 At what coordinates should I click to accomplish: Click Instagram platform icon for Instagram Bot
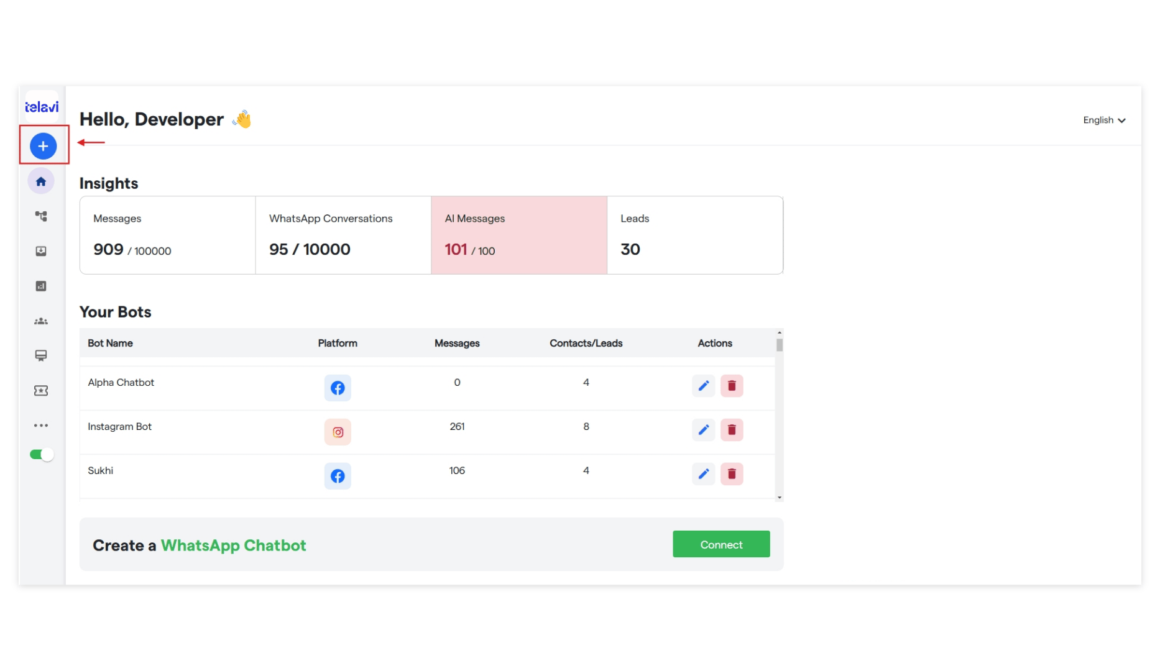click(338, 432)
